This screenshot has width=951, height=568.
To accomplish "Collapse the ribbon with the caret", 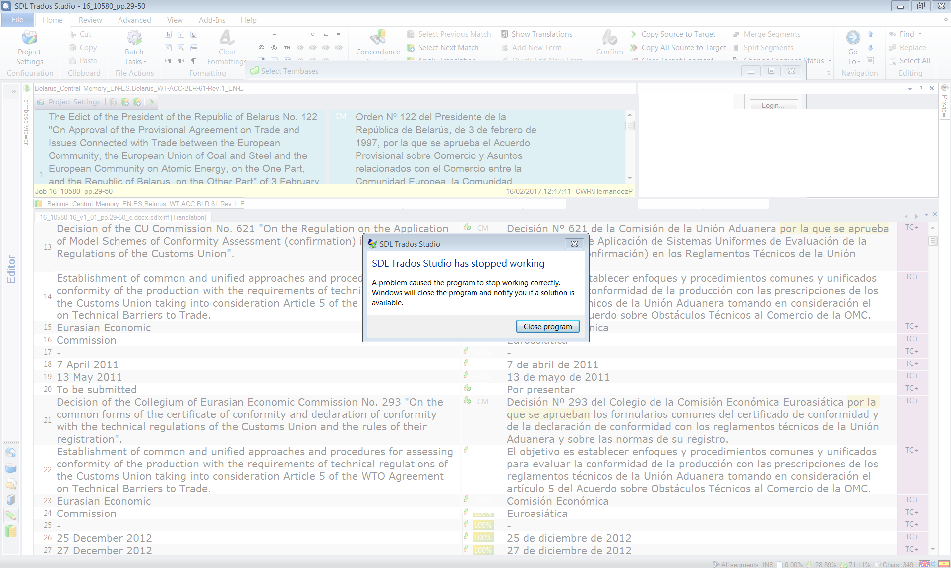I will pos(945,20).
